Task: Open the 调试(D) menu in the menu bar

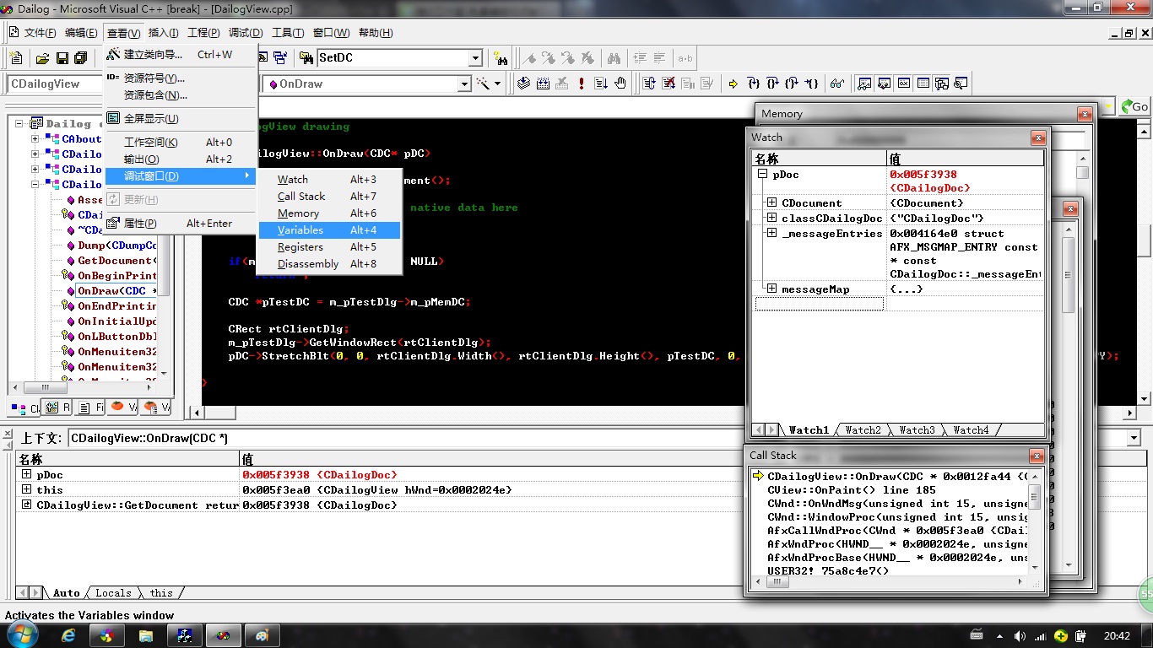Action: [x=246, y=33]
